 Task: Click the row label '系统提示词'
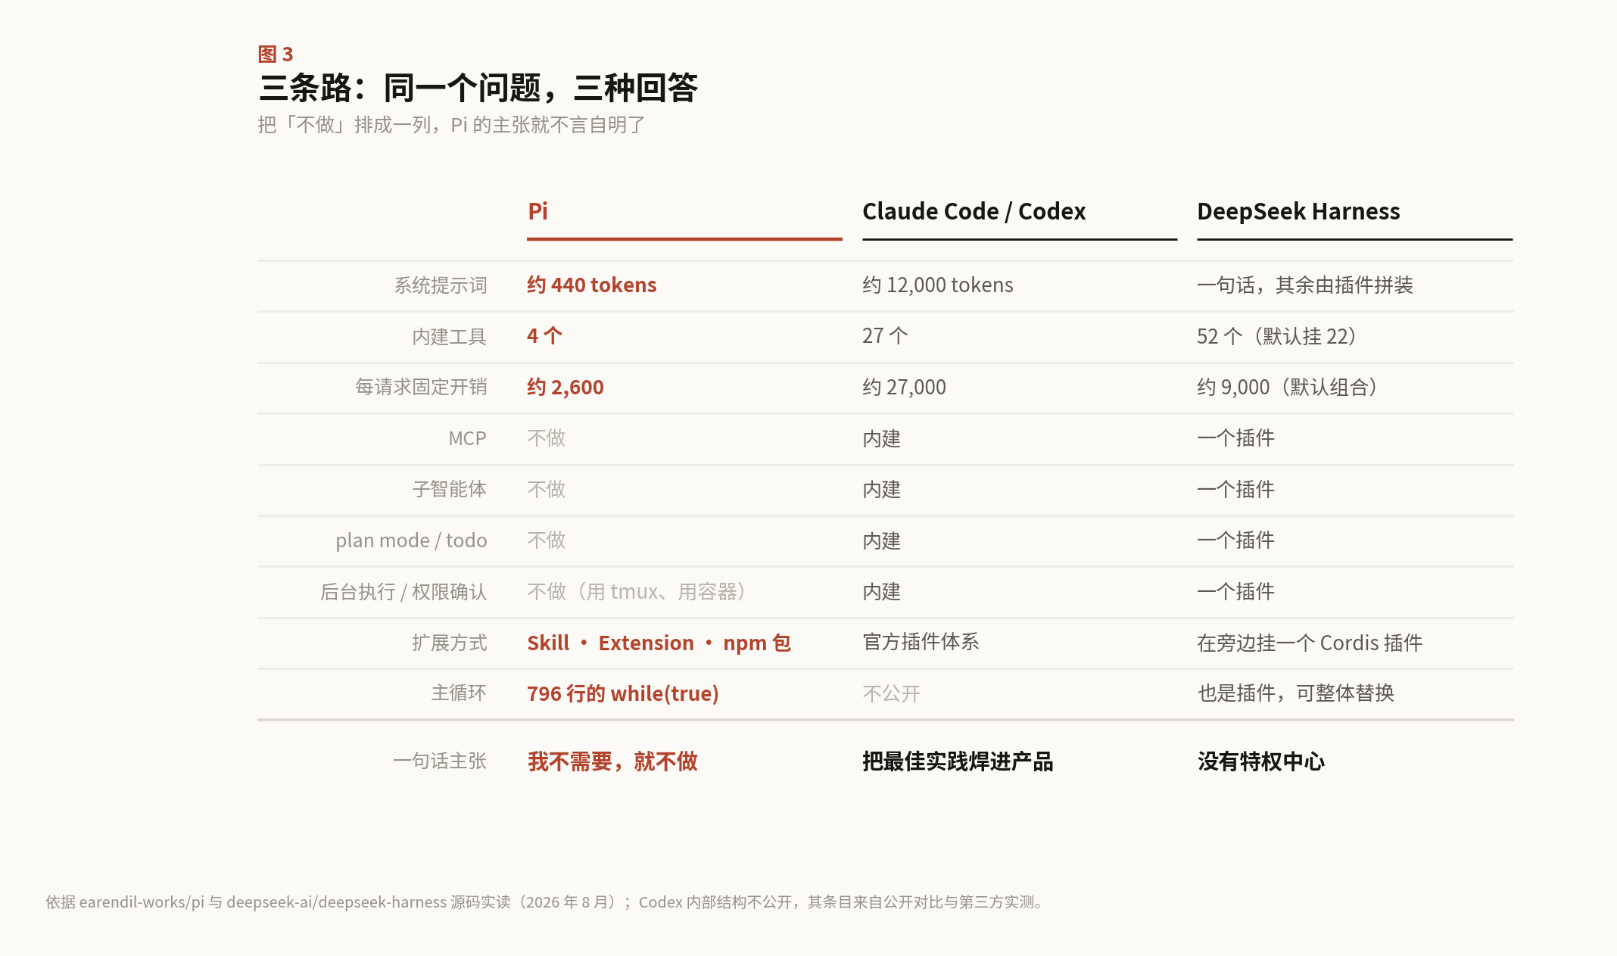[441, 285]
